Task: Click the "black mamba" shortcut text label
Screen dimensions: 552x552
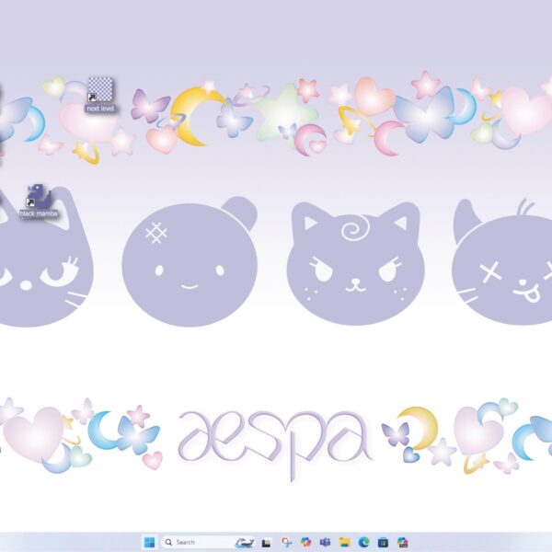Action: [40, 213]
